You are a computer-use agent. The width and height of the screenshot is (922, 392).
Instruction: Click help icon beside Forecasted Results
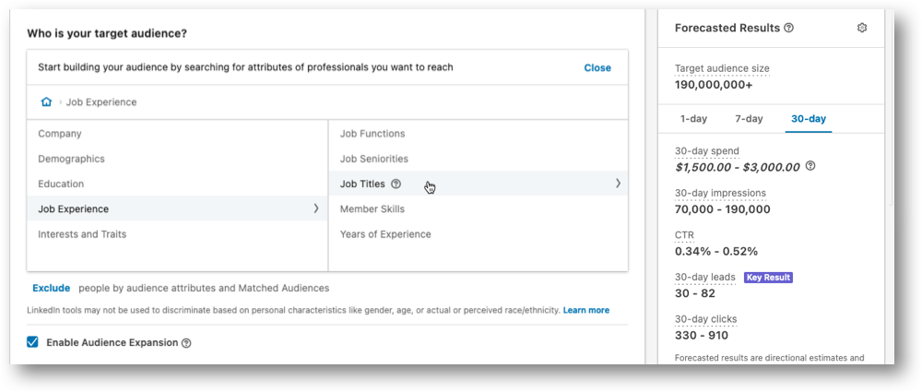789,28
